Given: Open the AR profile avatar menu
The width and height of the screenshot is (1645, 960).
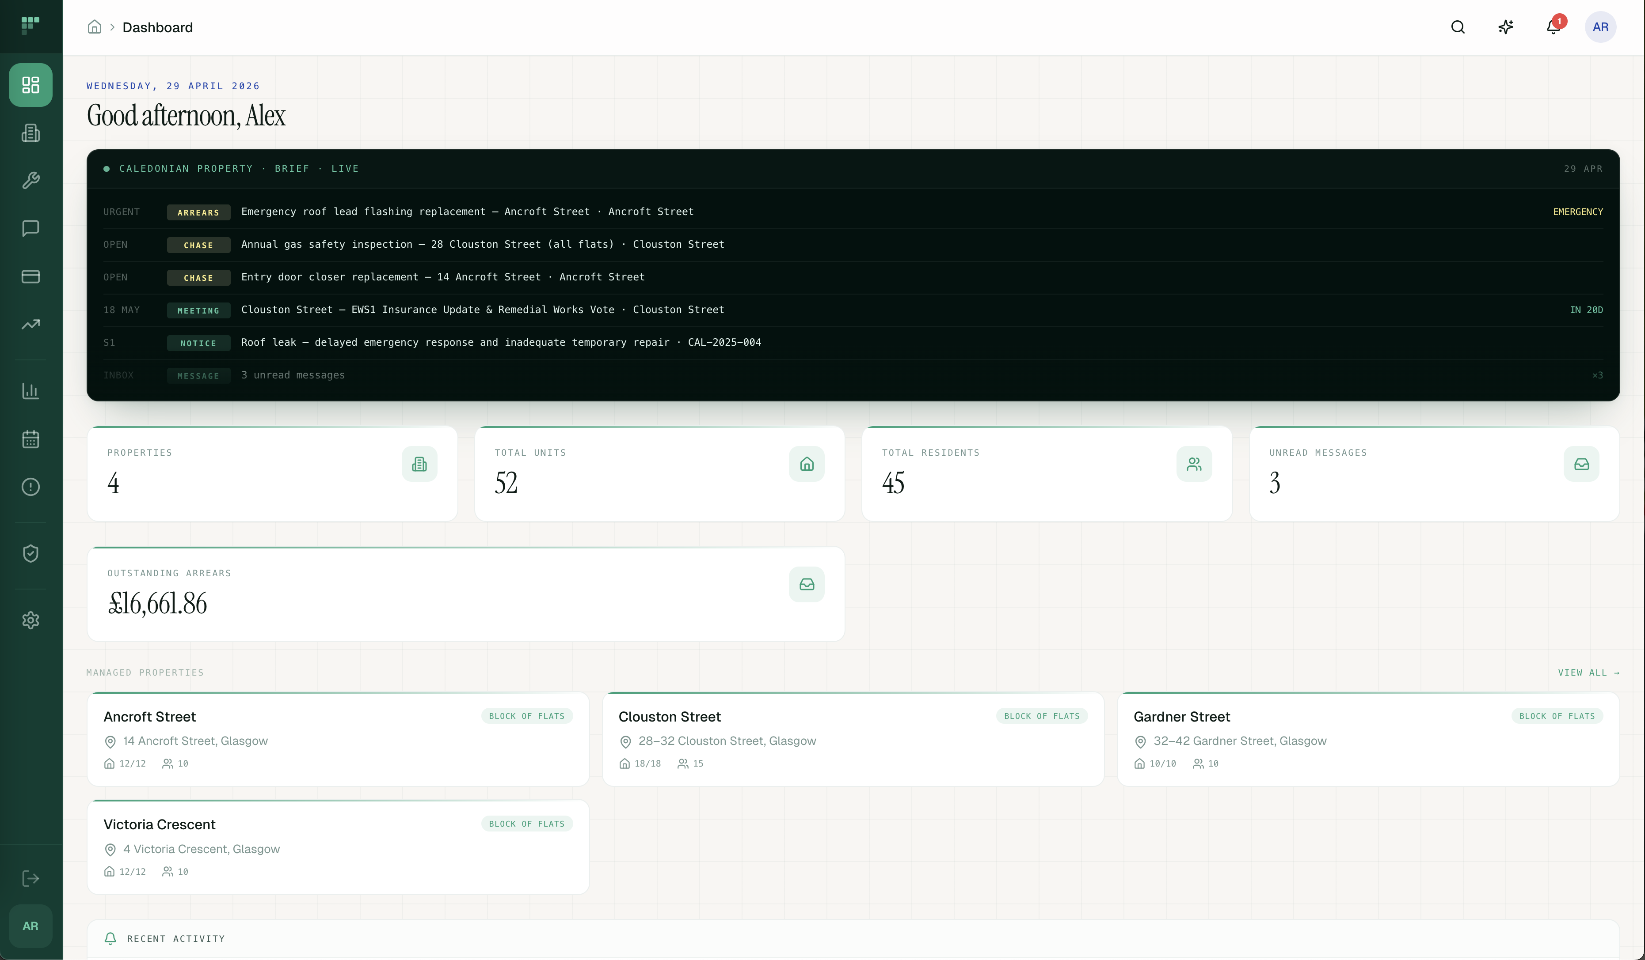Looking at the screenshot, I should pyautogui.click(x=1601, y=27).
